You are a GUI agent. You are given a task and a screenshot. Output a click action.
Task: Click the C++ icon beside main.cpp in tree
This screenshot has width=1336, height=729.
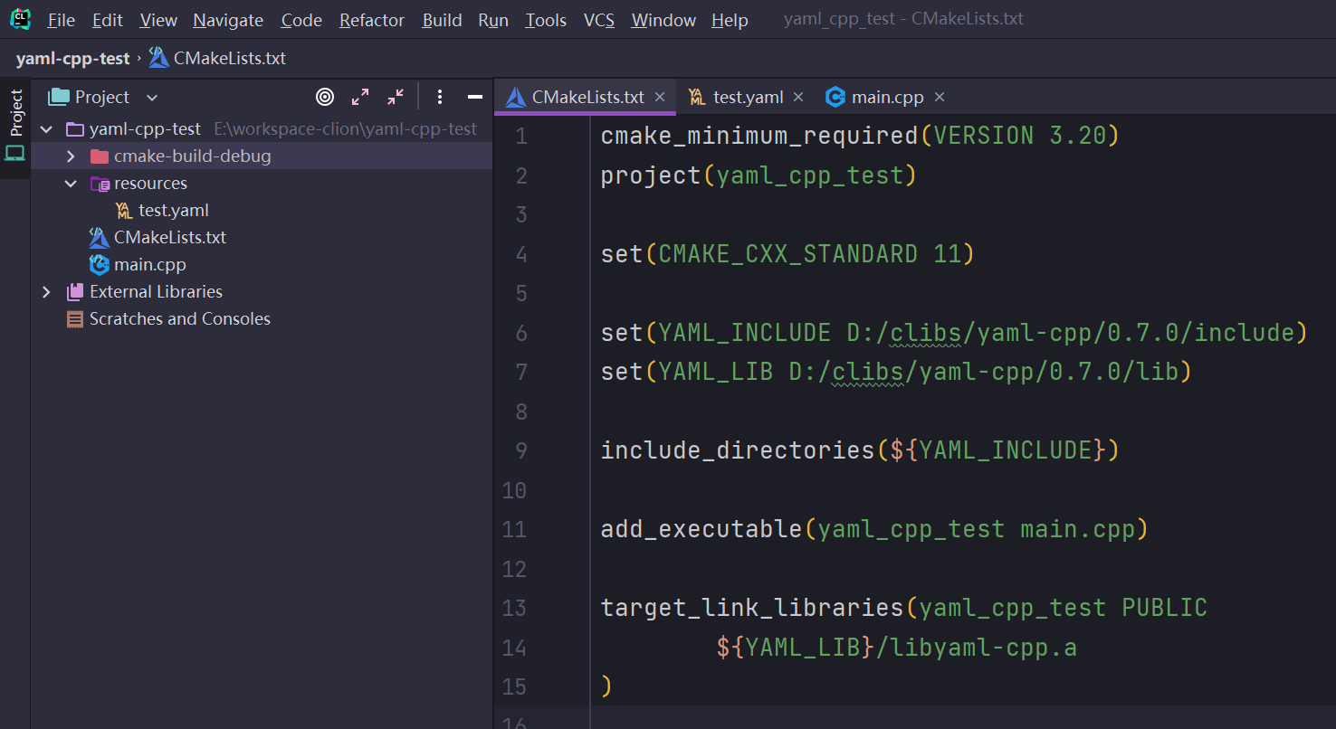point(99,264)
